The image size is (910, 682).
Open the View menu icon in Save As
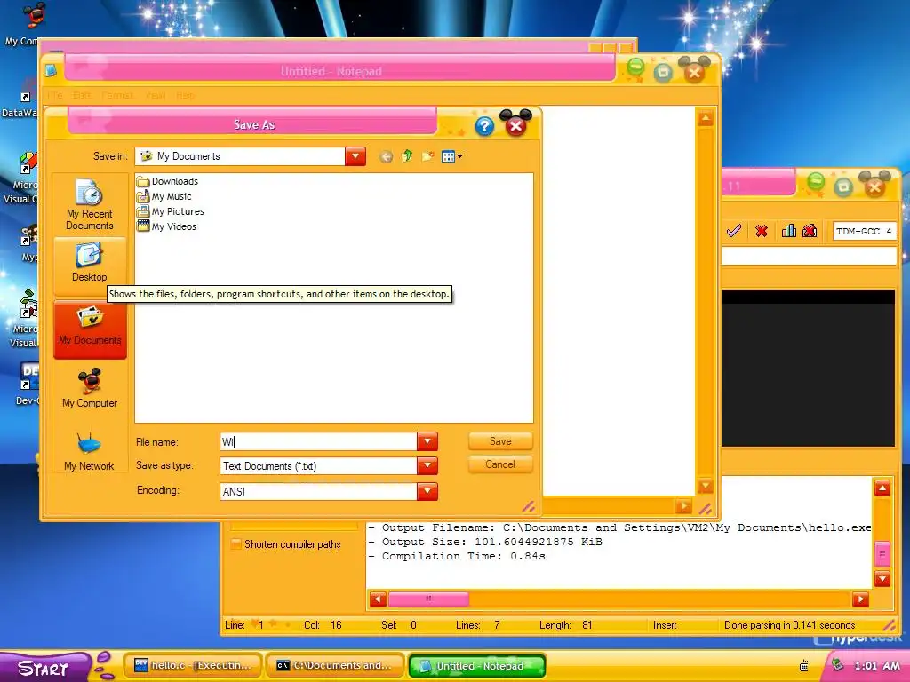pos(452,156)
